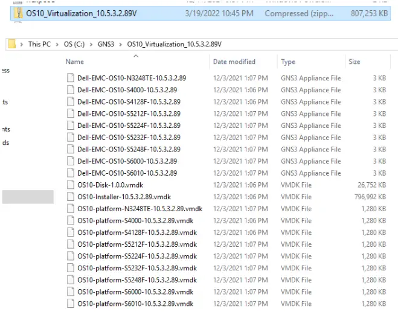Select file name OS10-platform-S4000-10.5.3.2.89.vmdk
This screenshot has width=398, height=312.
click(x=135, y=221)
